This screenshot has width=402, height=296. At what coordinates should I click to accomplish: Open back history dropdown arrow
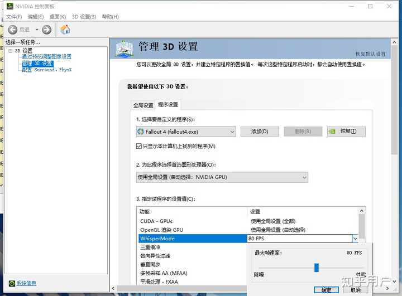pos(37,30)
